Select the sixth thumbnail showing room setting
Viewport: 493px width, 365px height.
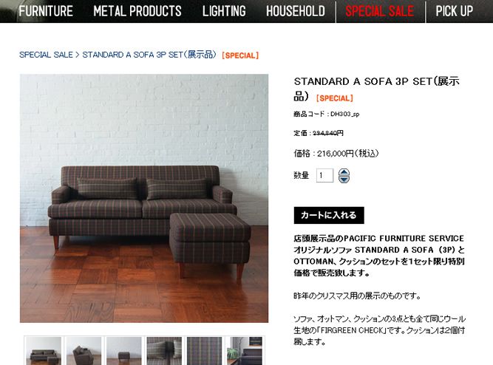pyautogui.click(x=245, y=351)
